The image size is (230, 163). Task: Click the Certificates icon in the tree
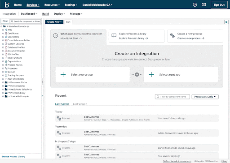pos(6,33)
